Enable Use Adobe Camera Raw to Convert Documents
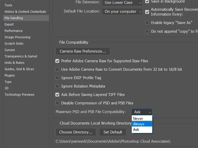This screenshot has width=198, height=148. 57,69
